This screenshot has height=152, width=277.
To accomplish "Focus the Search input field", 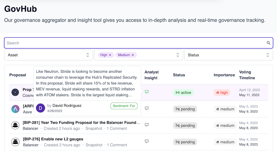I will coord(135,43).
